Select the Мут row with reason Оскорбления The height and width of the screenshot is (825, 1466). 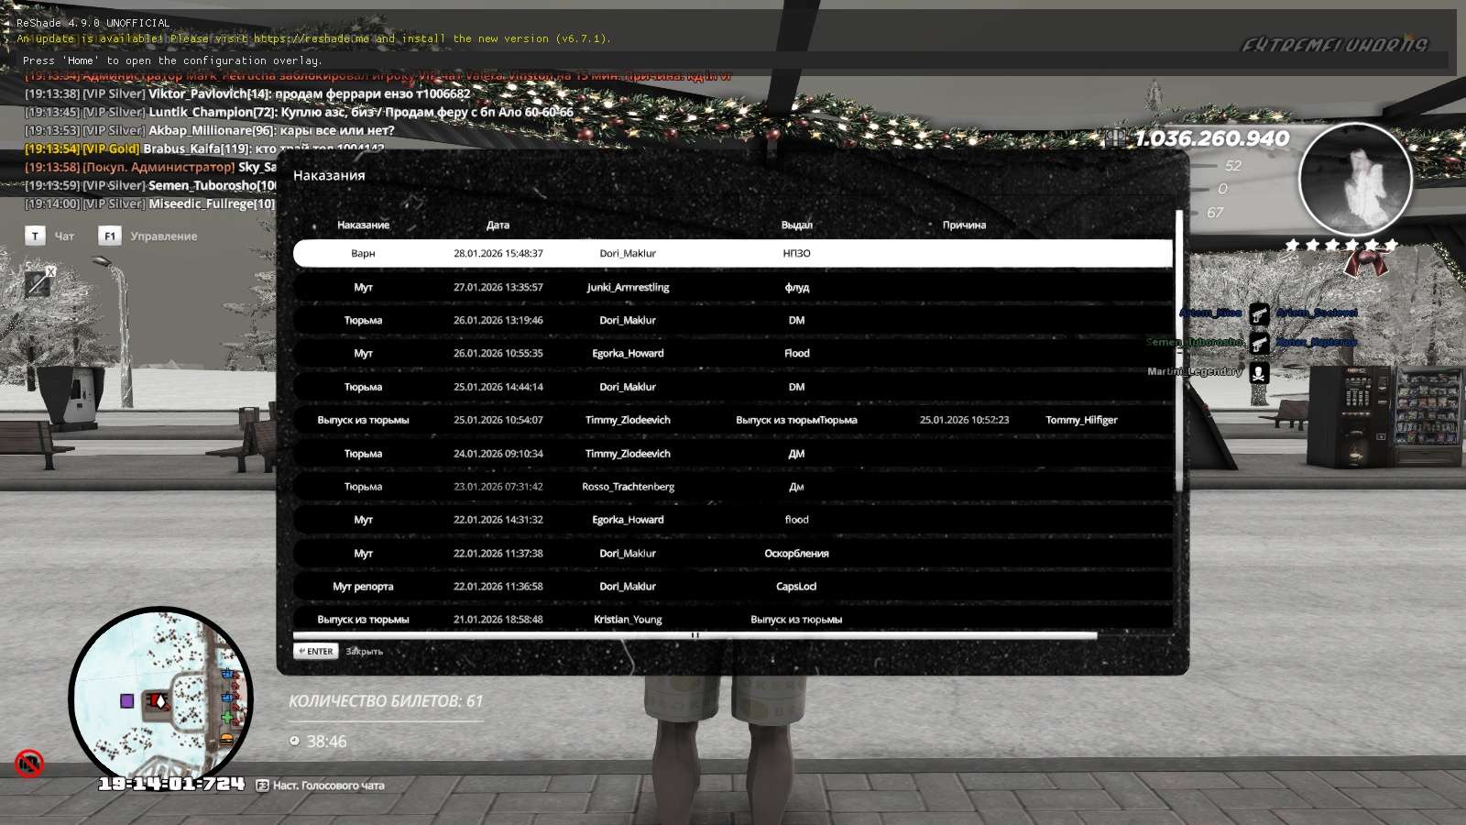click(x=732, y=554)
